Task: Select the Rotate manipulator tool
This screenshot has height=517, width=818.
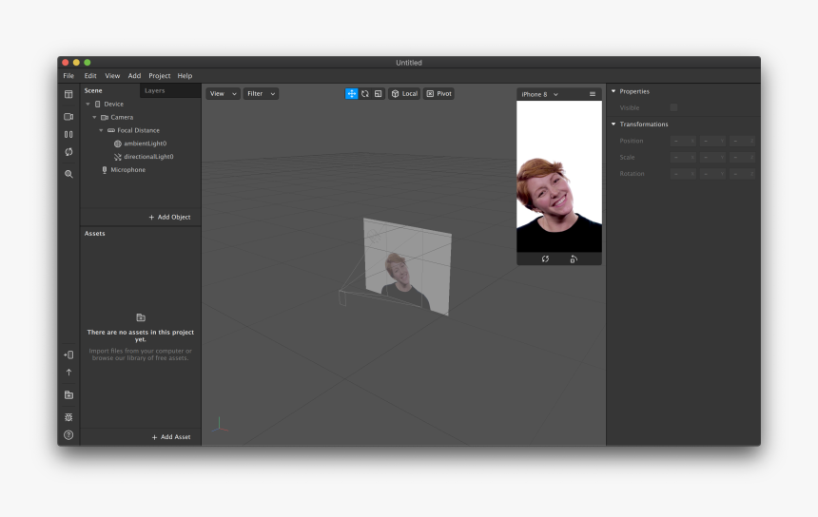Action: (x=365, y=94)
